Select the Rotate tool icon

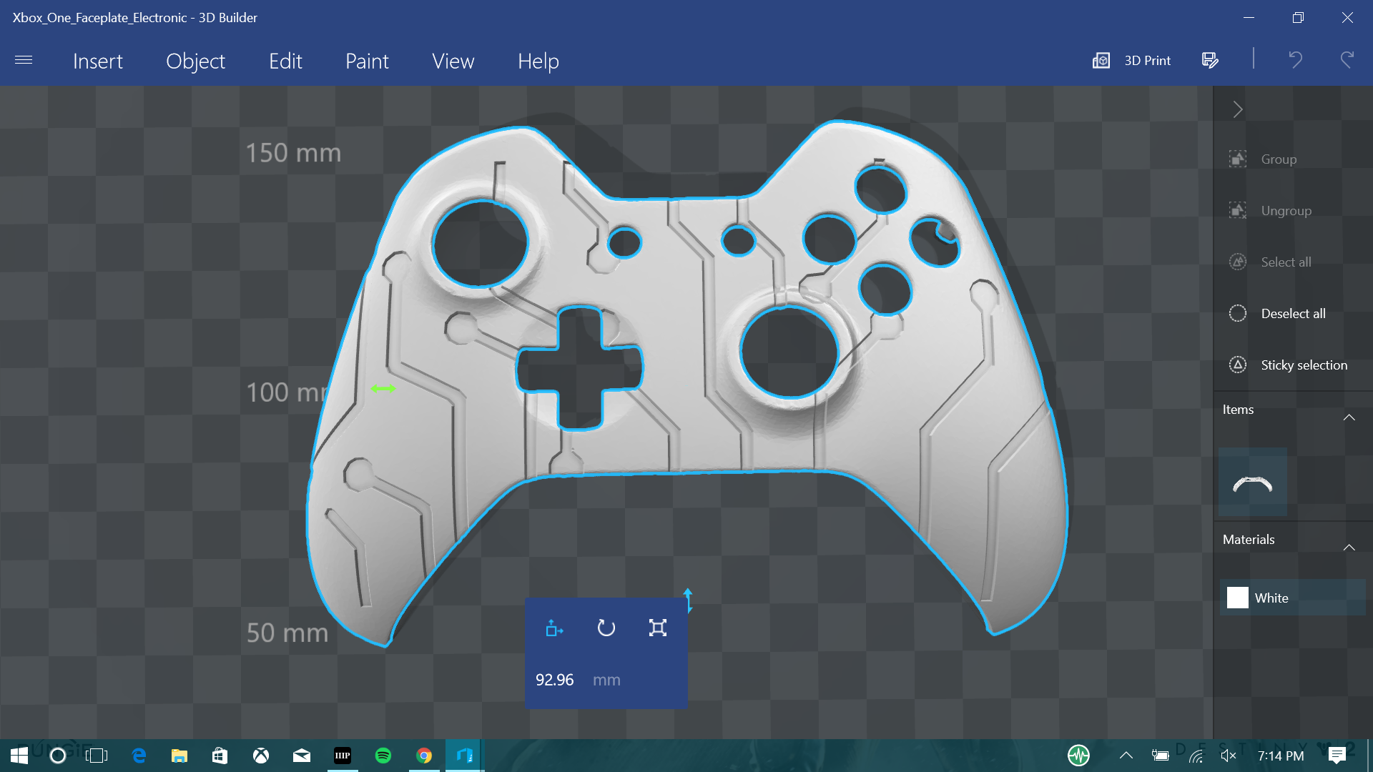click(x=606, y=628)
